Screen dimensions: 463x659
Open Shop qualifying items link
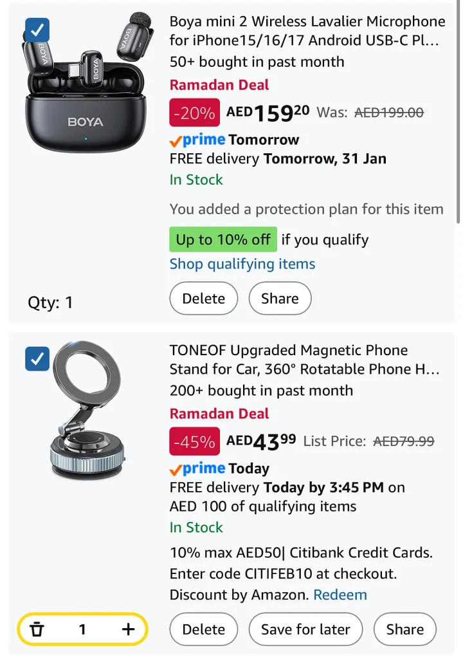click(x=242, y=264)
